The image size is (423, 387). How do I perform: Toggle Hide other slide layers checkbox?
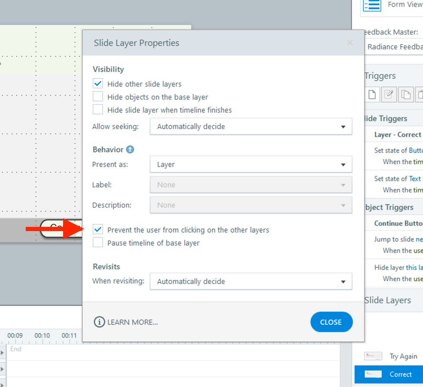pyautogui.click(x=98, y=83)
